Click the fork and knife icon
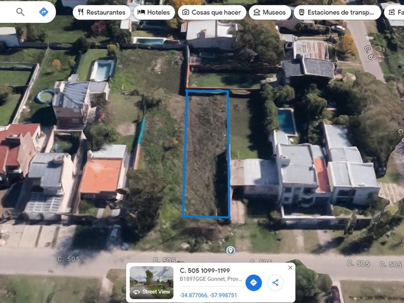The height and width of the screenshot is (303, 404). click(x=80, y=12)
